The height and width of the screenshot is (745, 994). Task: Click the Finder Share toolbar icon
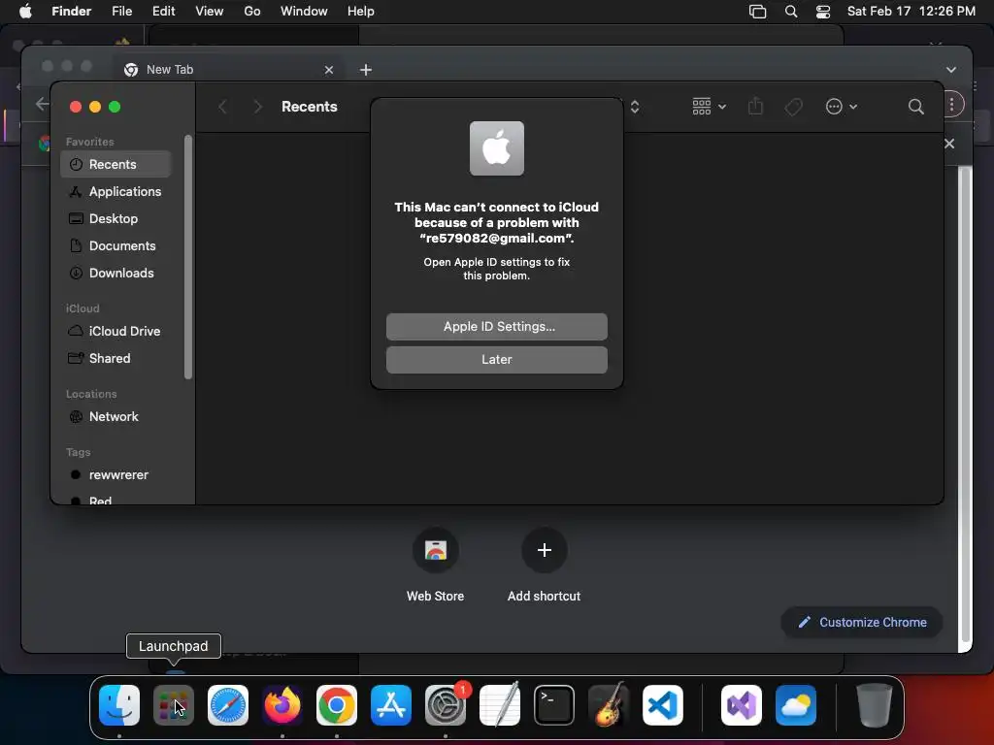point(755,106)
